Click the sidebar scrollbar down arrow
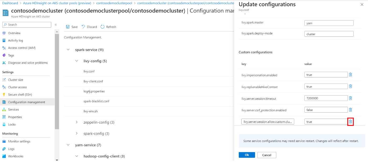Image resolution: width=368 pixels, height=163 pixels. (x=57, y=160)
